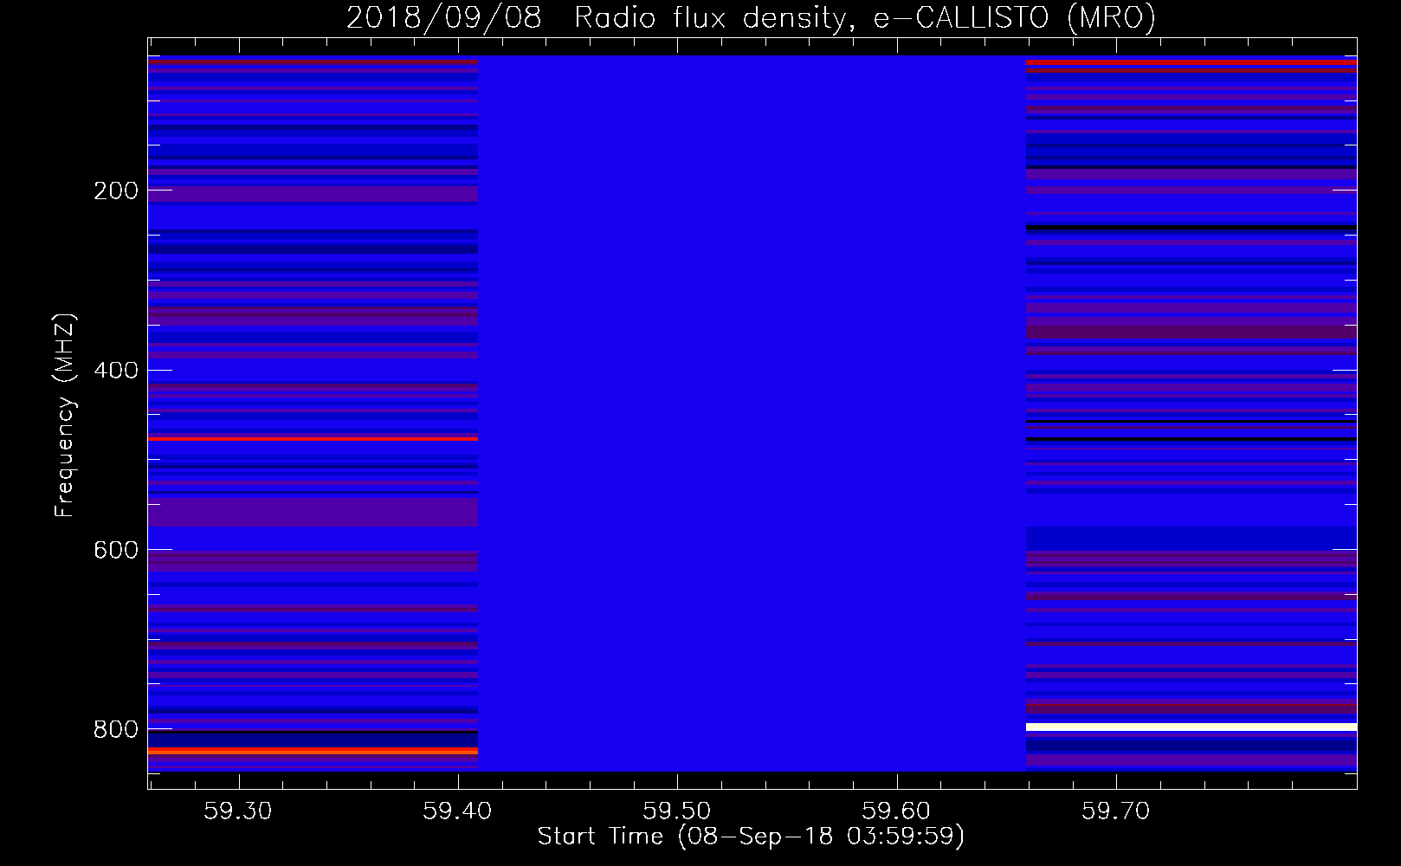The image size is (1401, 866).
Task: Click the 'Frequency (MHZ)' y-axis label
Action: click(x=64, y=416)
